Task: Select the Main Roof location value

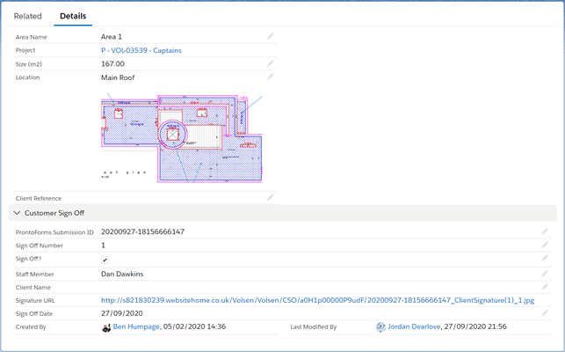Action: pyautogui.click(x=118, y=77)
